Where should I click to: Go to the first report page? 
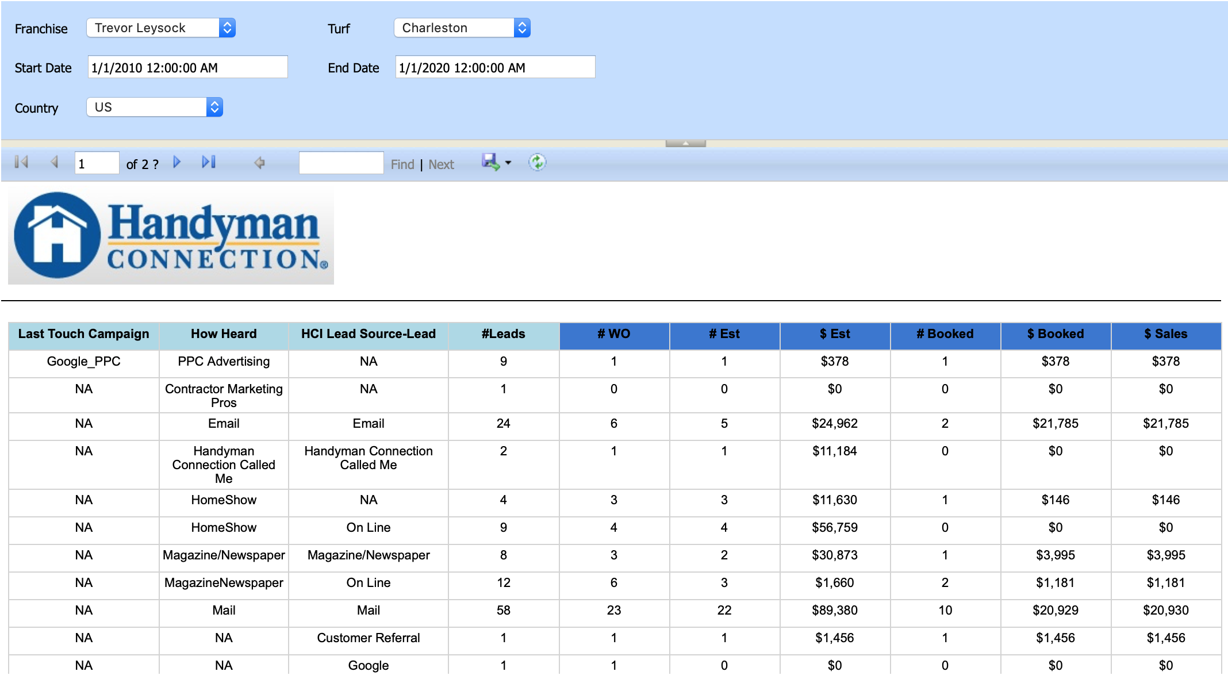(x=21, y=163)
